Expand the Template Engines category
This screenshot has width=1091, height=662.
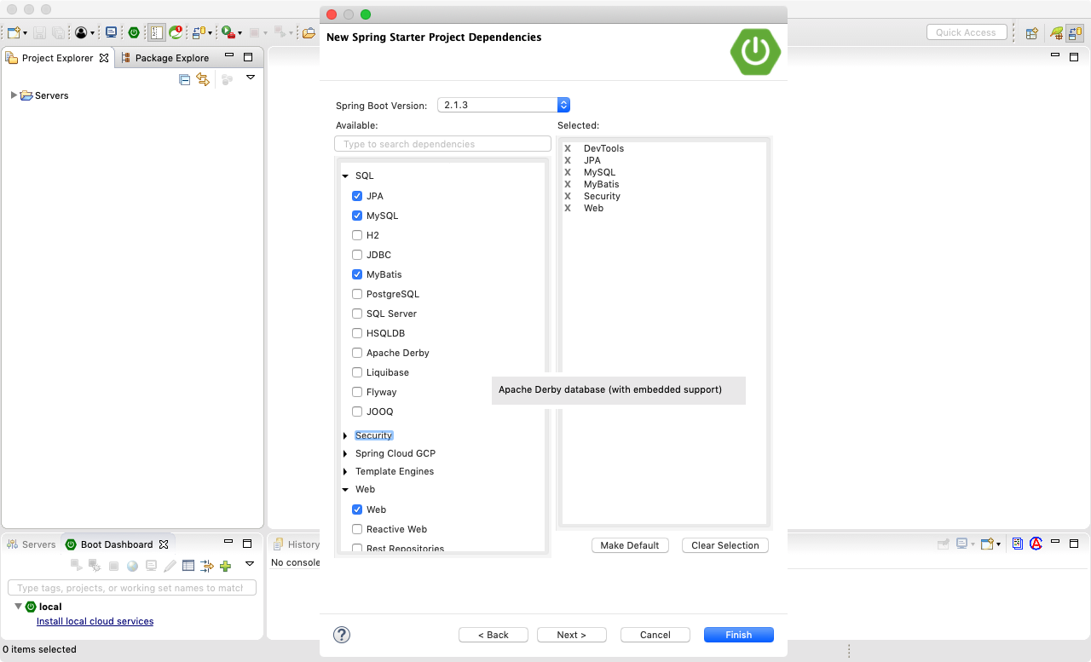[x=345, y=472]
